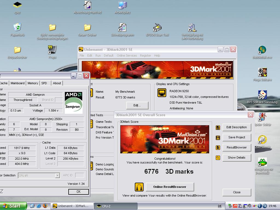Open the Register menu in 3DMark2001 SE

click(145, 56)
